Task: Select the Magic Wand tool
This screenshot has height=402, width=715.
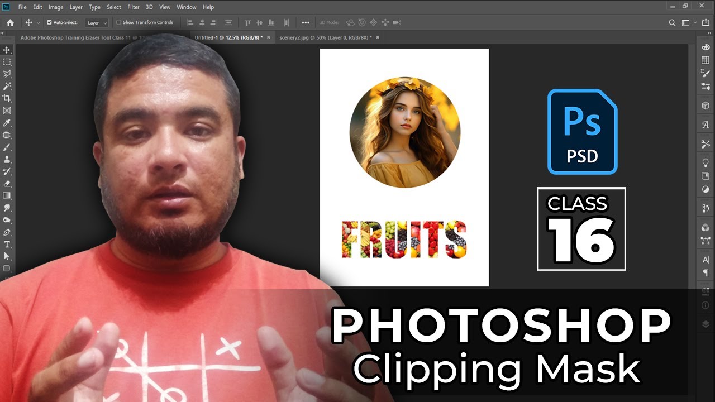Action: 7,87
